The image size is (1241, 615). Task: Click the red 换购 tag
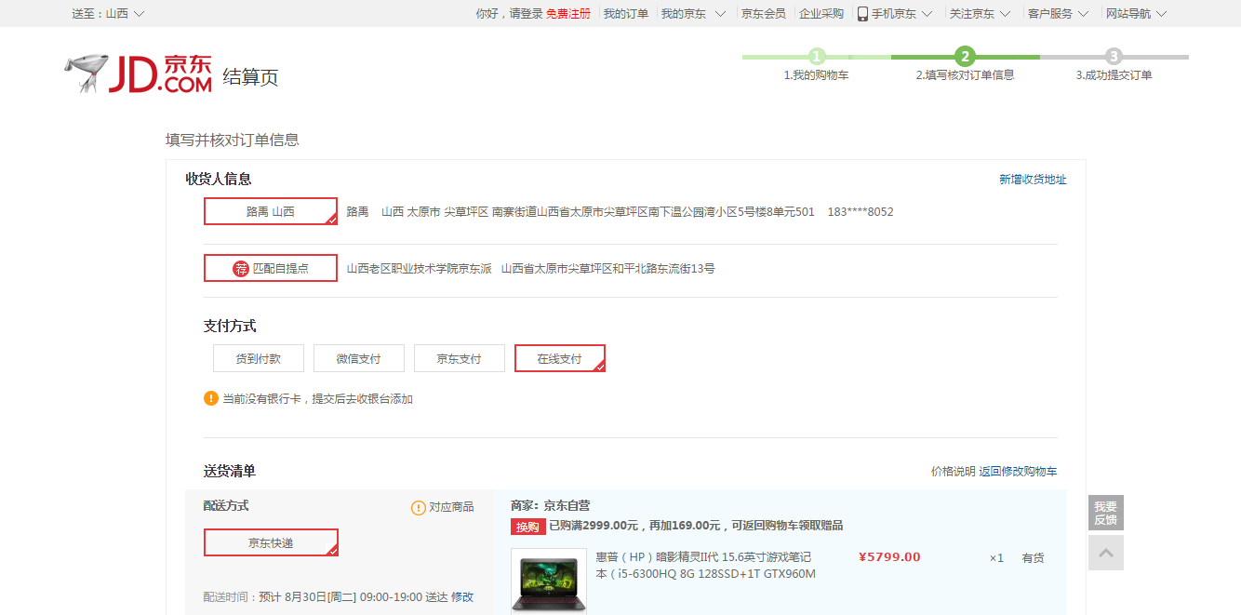click(527, 527)
